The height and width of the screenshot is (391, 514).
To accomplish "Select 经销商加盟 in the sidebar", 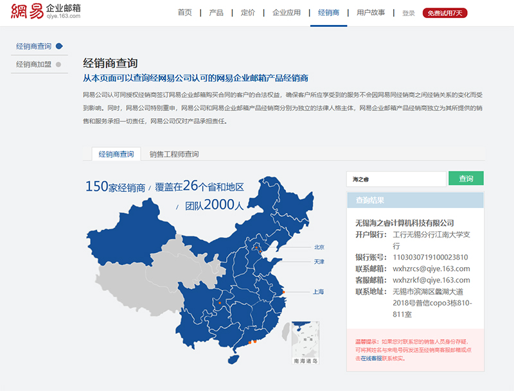I will click(34, 64).
